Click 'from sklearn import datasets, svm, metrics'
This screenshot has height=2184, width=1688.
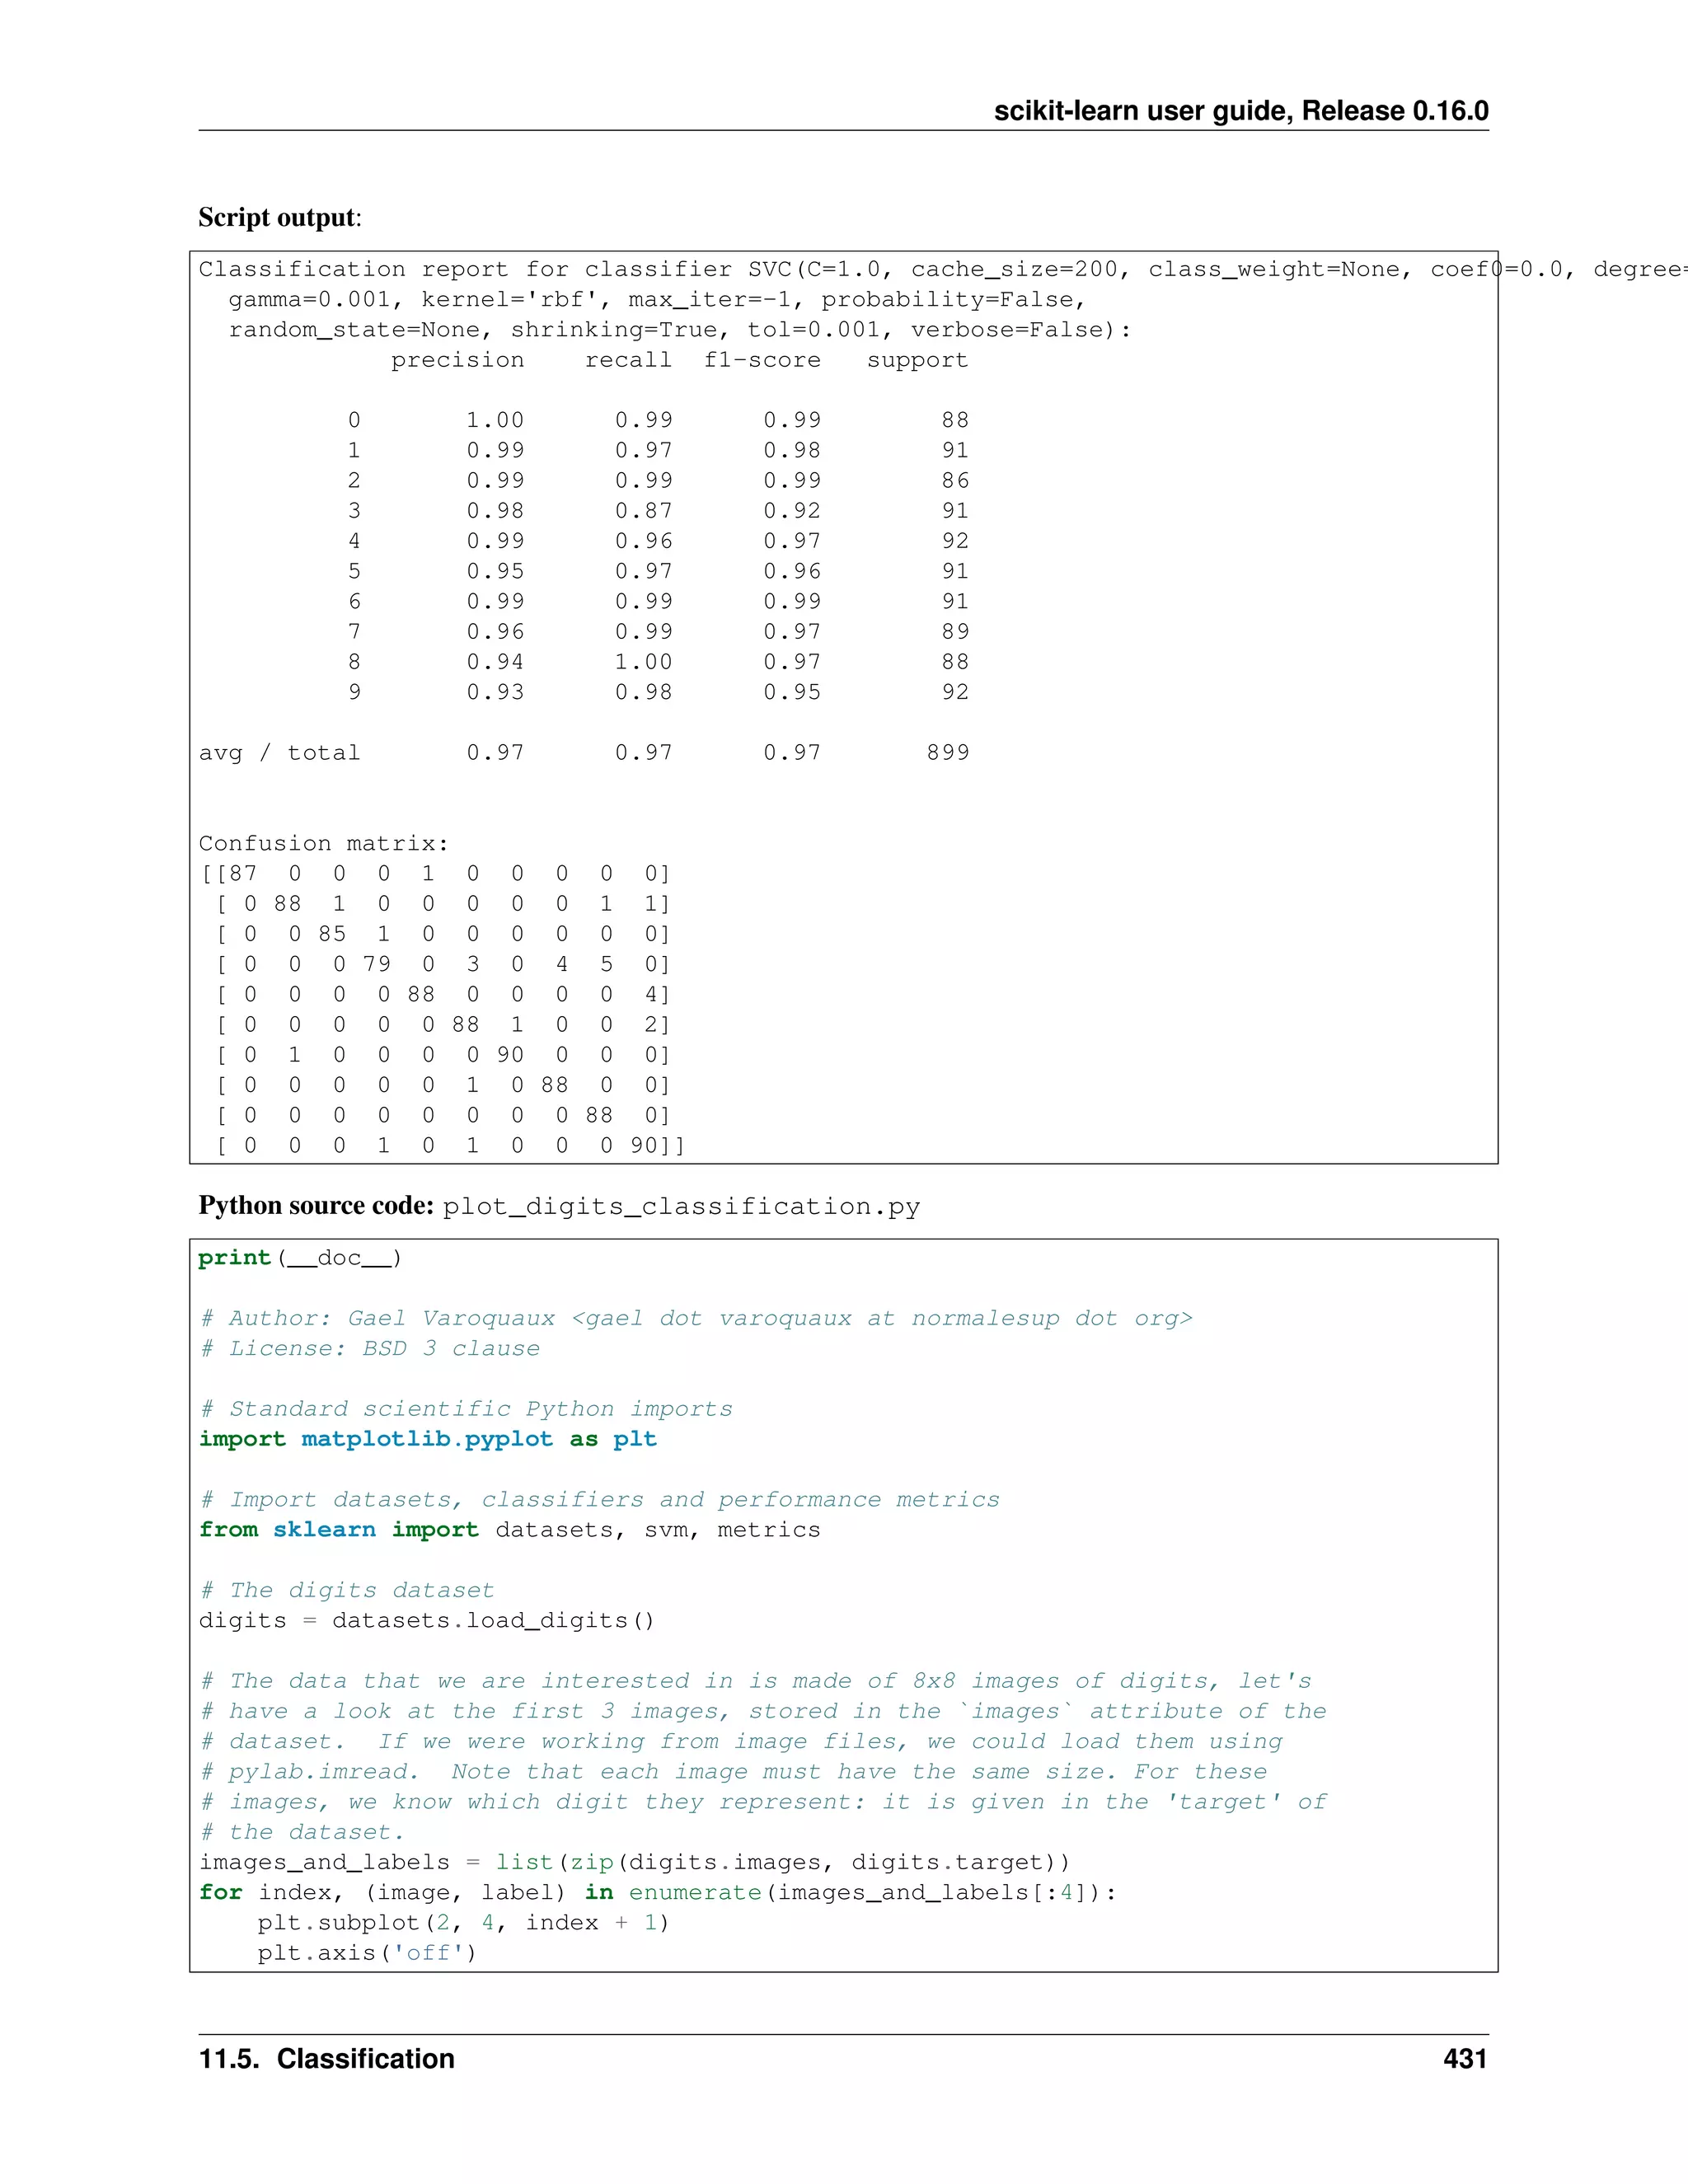click(509, 1530)
